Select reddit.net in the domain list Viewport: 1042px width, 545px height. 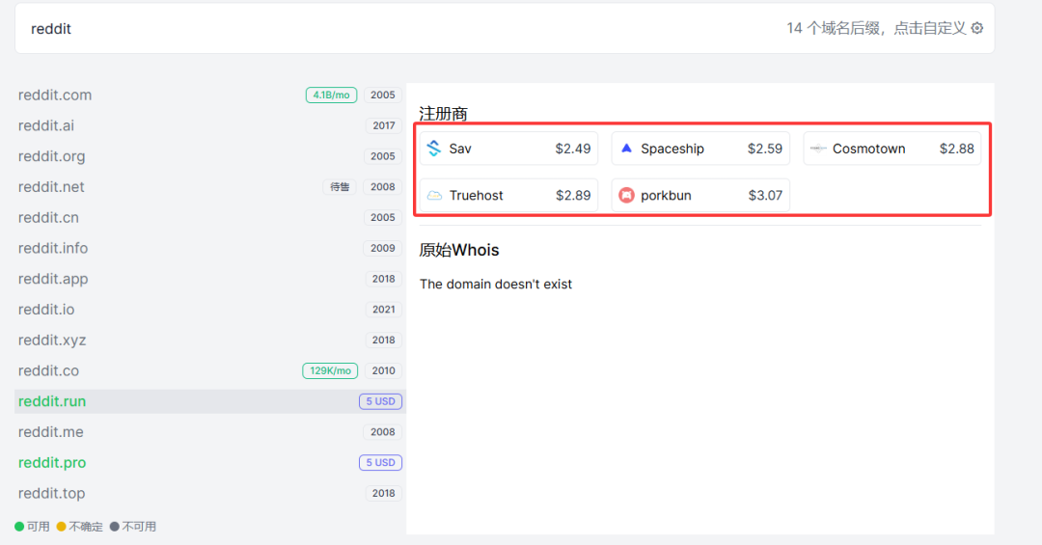pyautogui.click(x=210, y=187)
